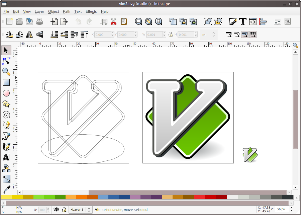301x215 pixels.
Task: Open the Edit menu
Action: (16, 11)
